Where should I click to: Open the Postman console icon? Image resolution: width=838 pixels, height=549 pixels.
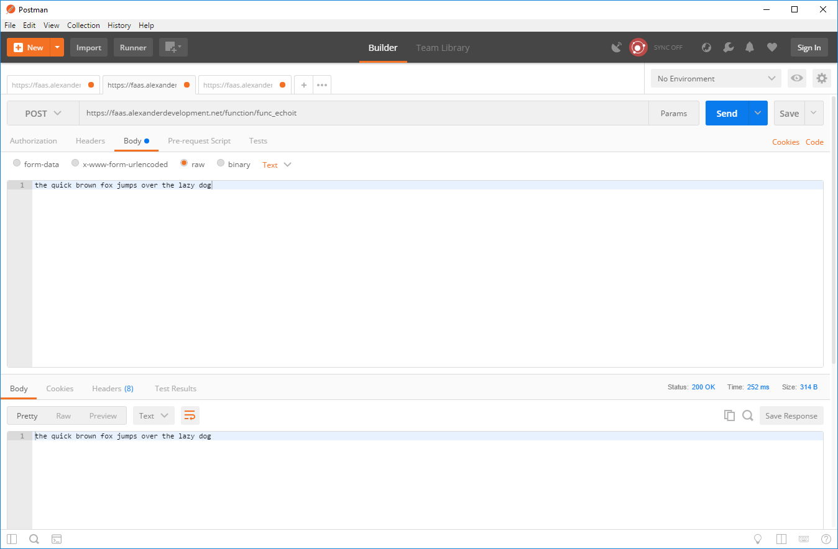pyautogui.click(x=56, y=539)
